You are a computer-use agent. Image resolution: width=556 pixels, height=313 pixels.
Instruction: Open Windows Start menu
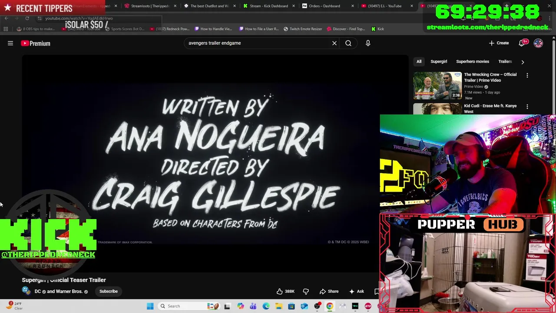150,306
